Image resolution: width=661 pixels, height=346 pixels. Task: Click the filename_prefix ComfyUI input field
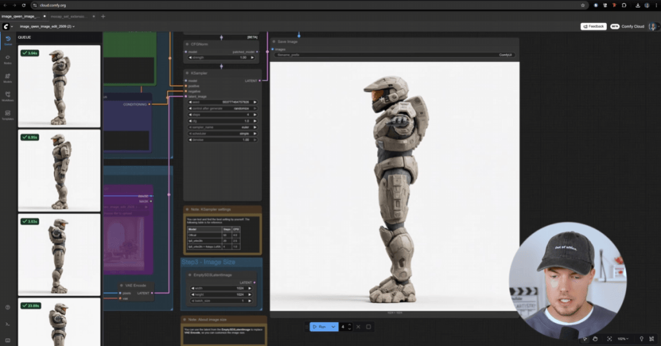(394, 55)
